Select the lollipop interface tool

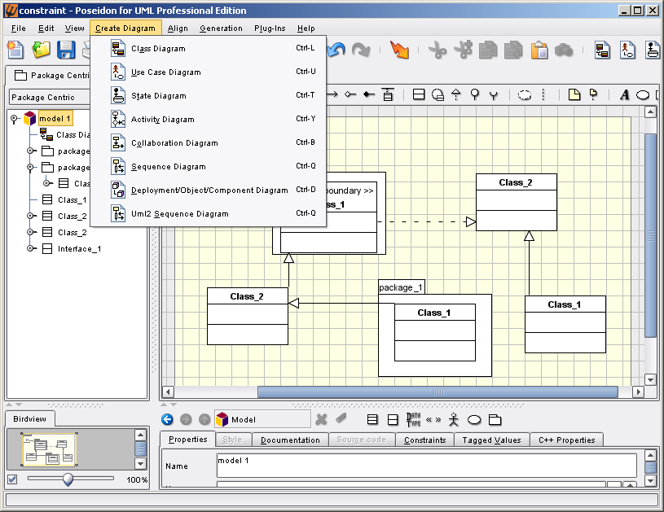(x=475, y=94)
